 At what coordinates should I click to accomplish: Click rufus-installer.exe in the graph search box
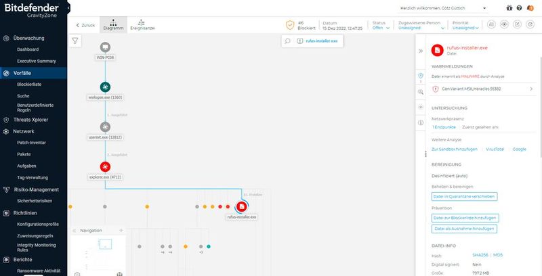point(321,41)
